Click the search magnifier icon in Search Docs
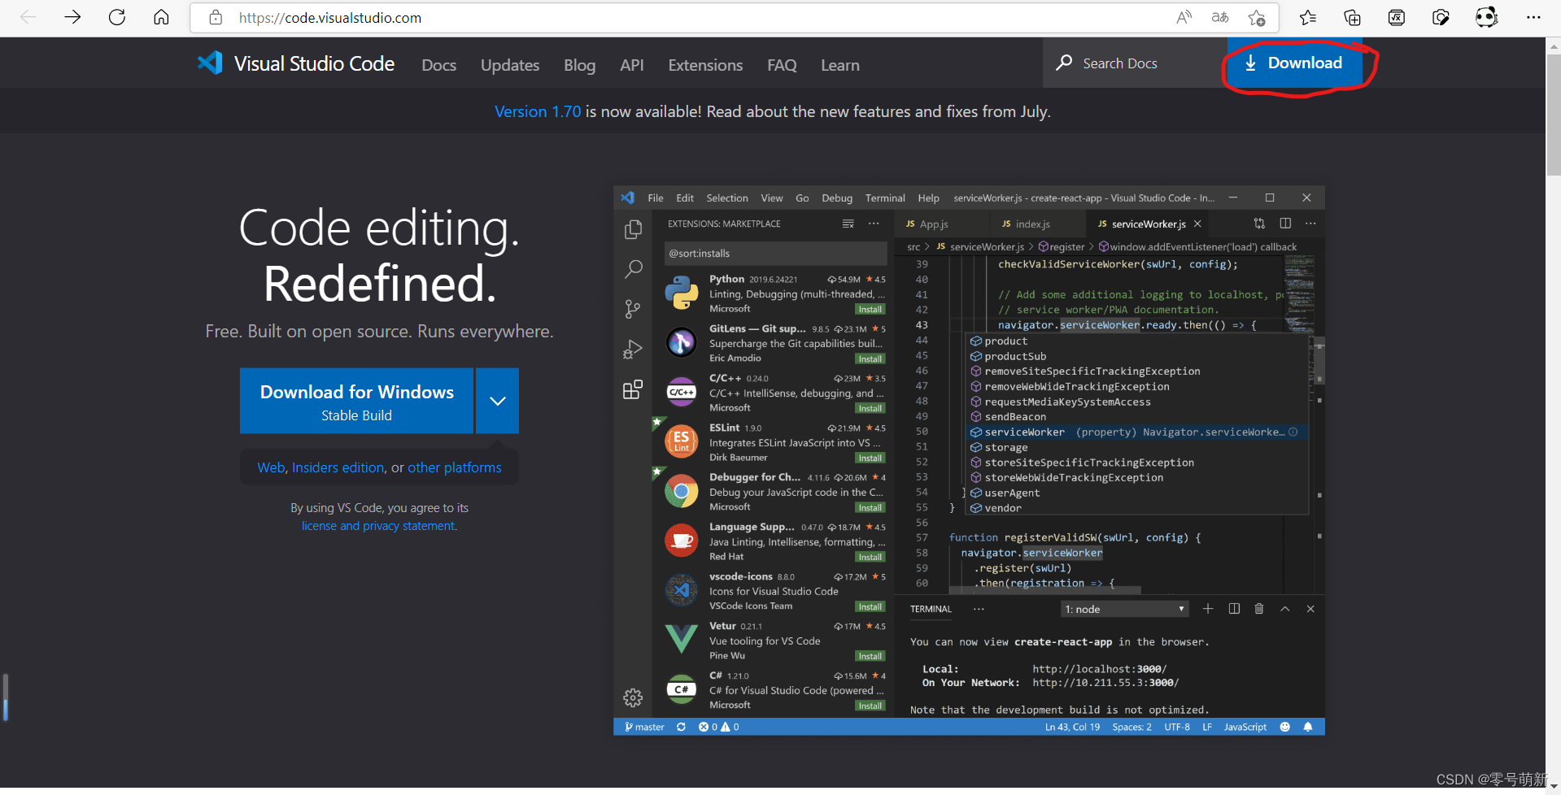 click(x=1064, y=63)
